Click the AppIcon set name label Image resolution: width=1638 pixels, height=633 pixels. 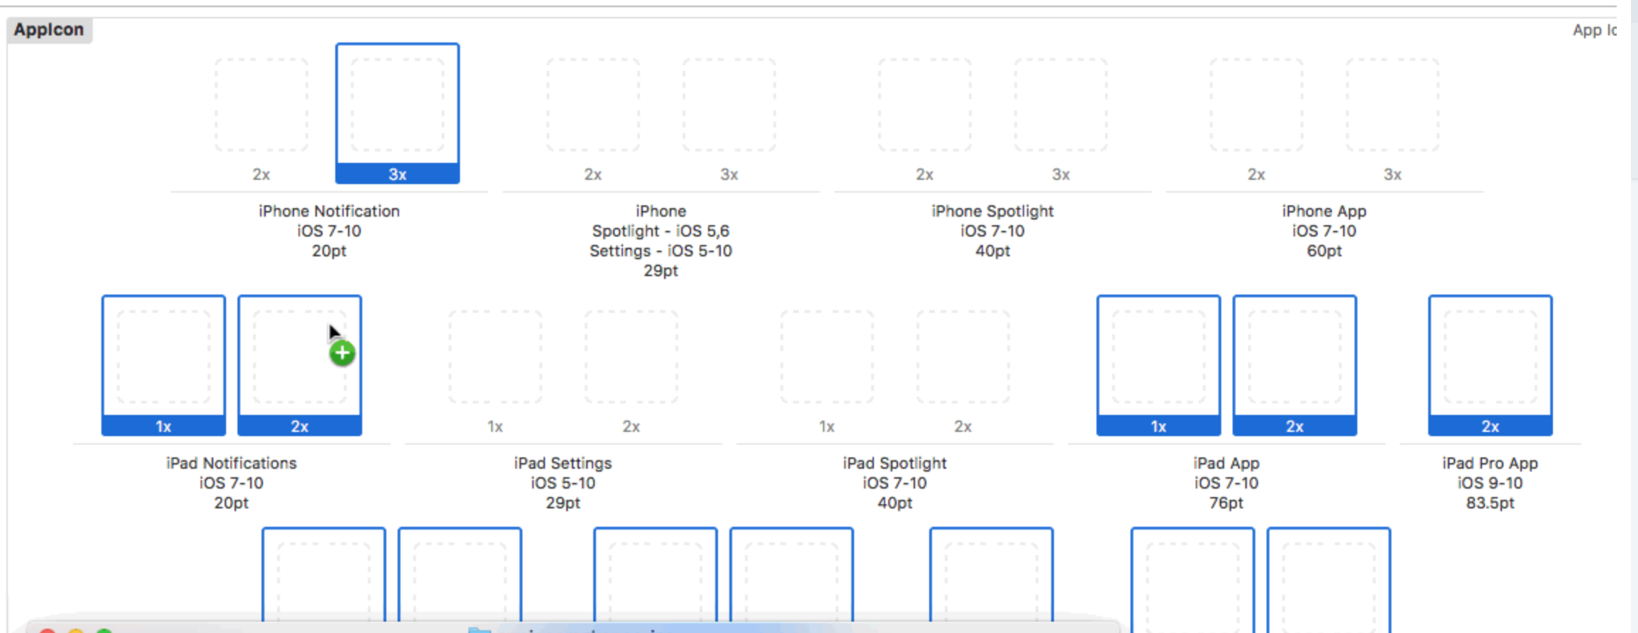click(x=49, y=30)
